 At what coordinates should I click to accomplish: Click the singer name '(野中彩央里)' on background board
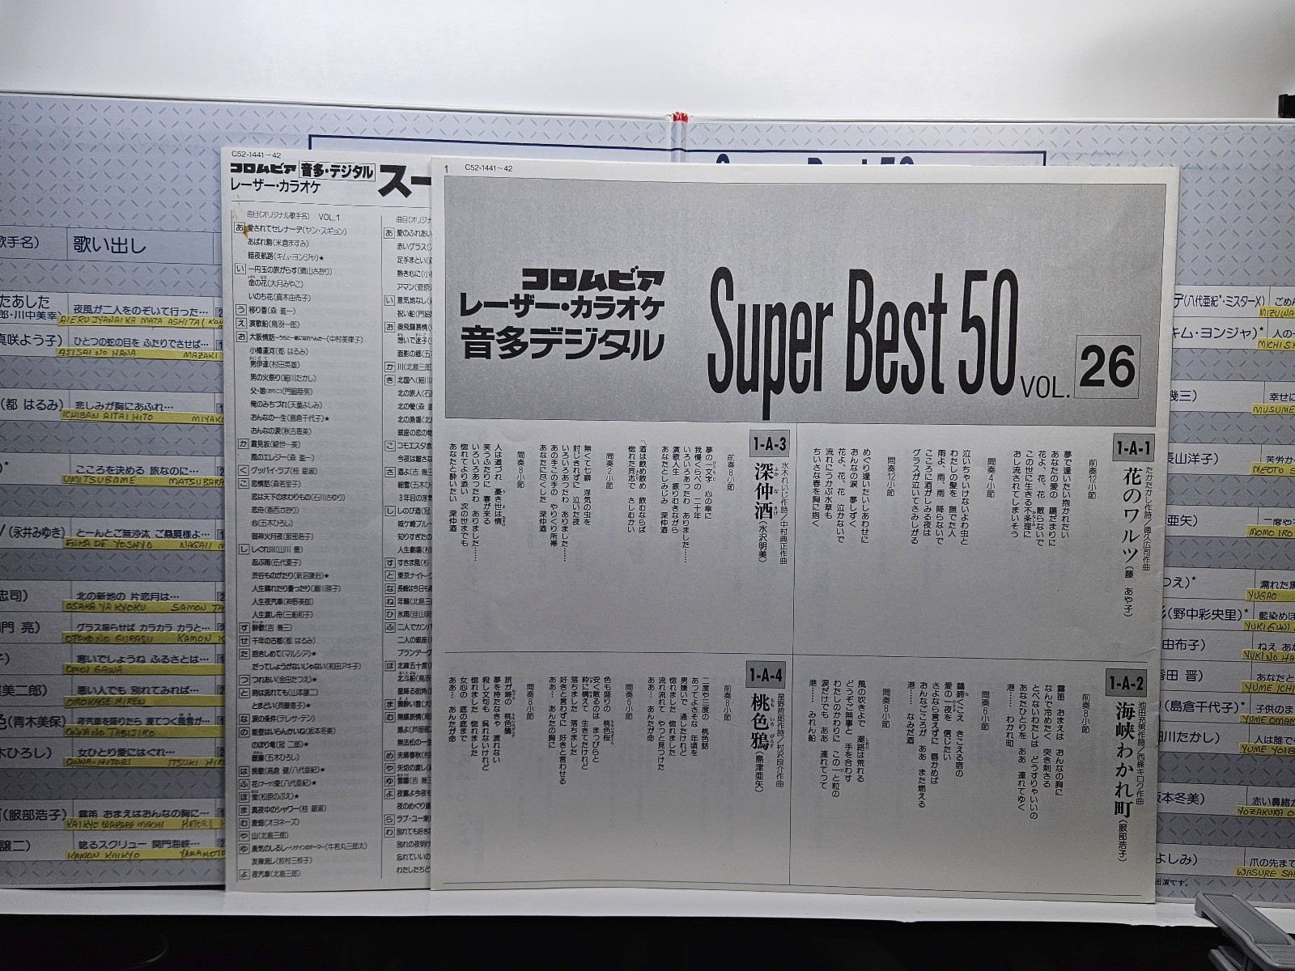(x=1204, y=613)
